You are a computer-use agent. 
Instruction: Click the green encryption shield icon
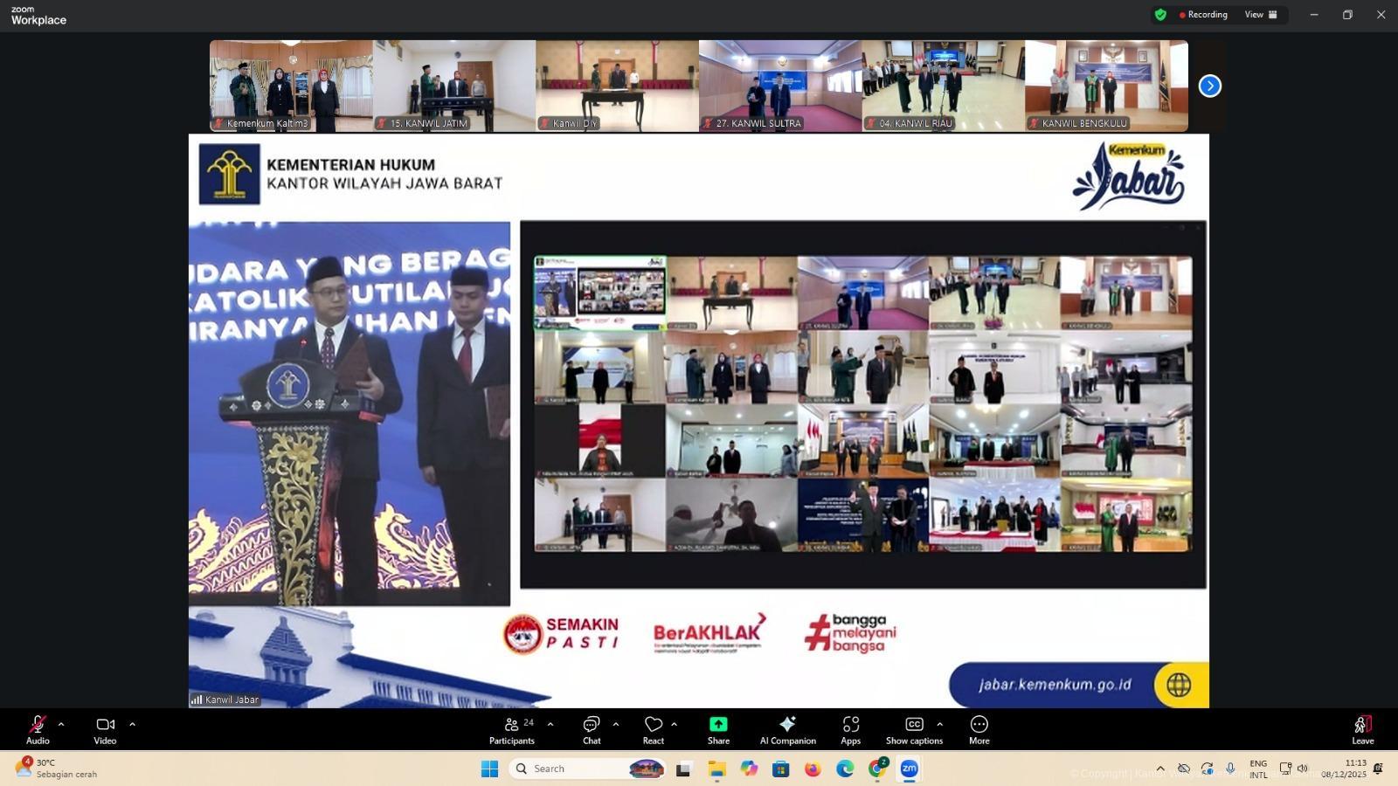[x=1160, y=15]
